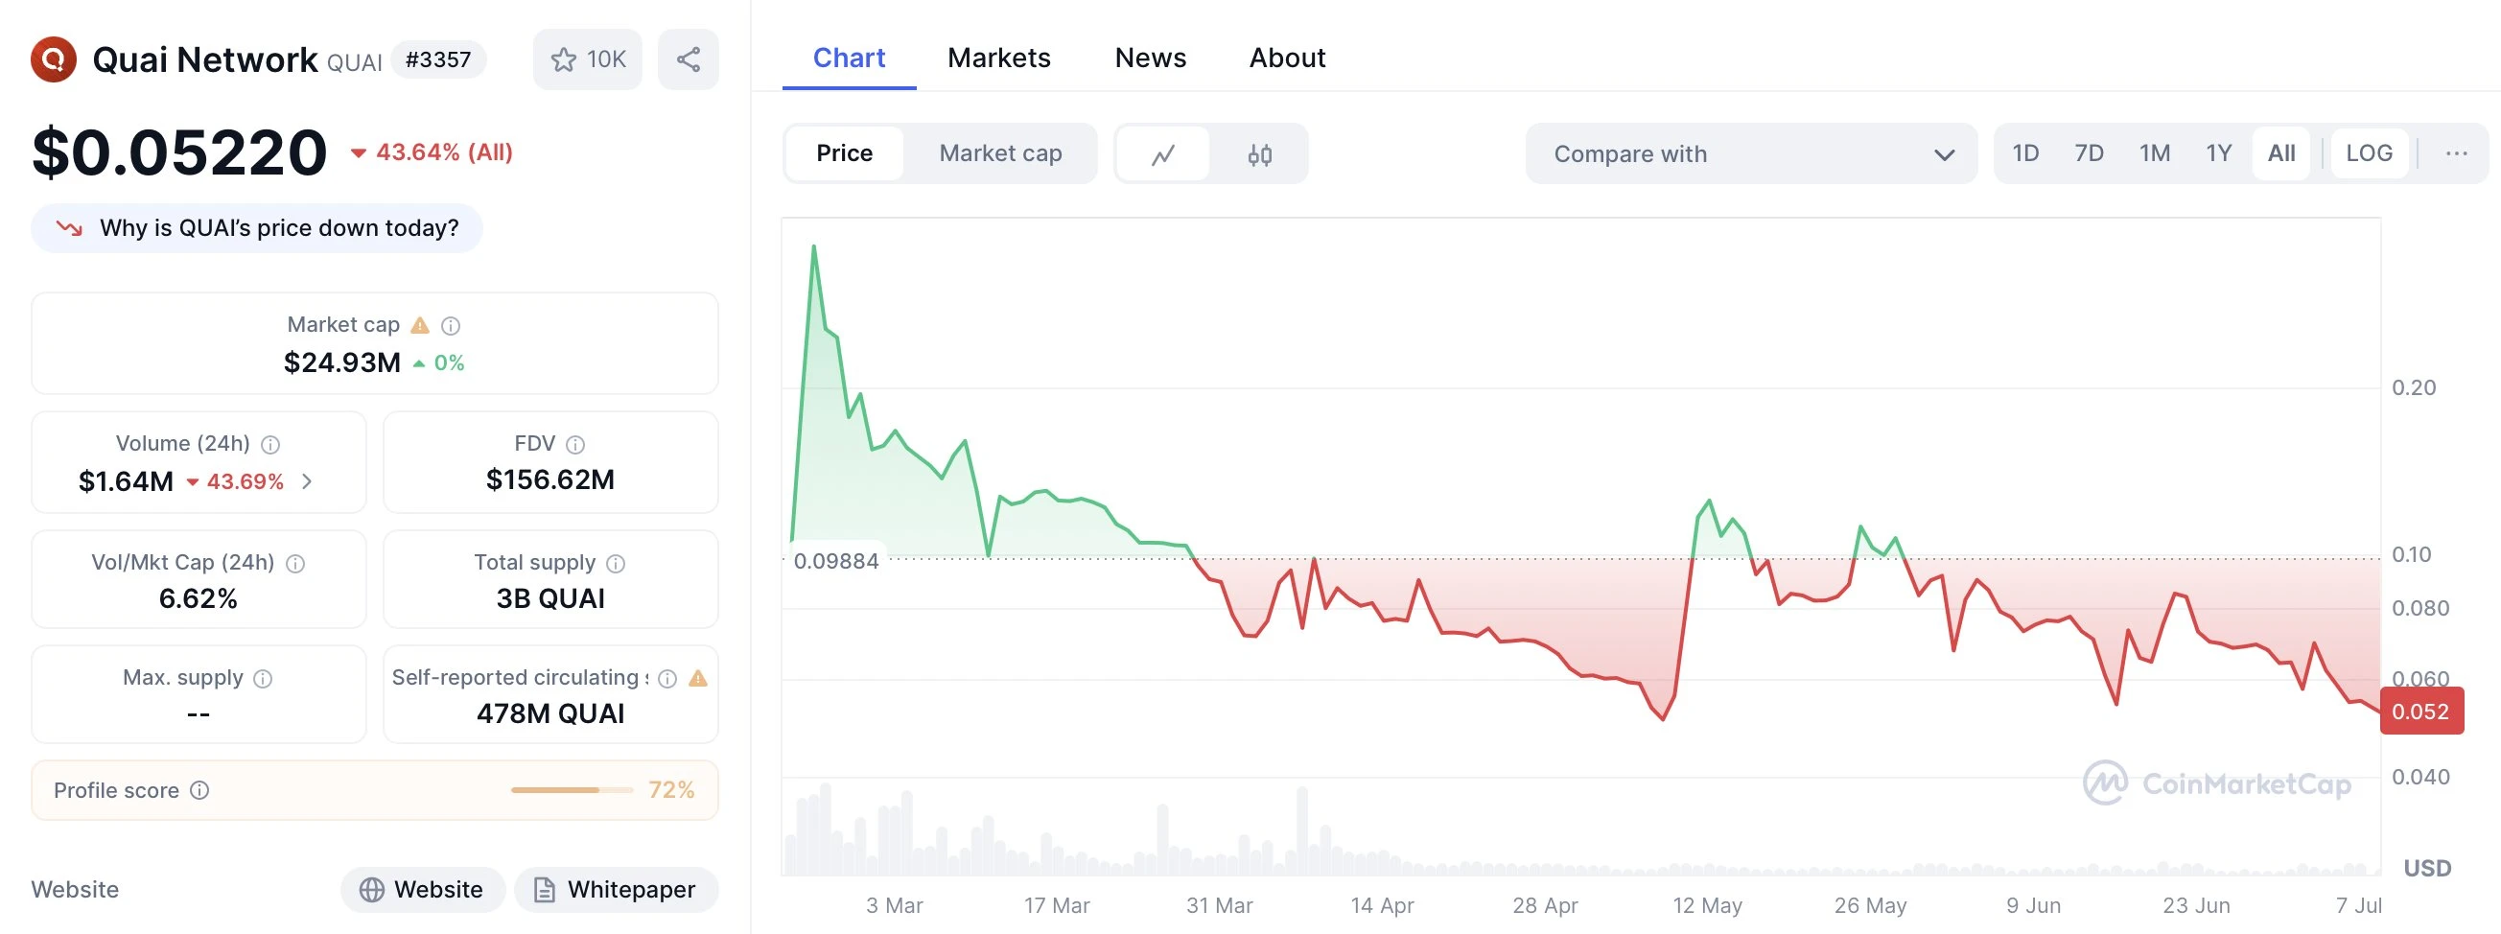The image size is (2501, 934).
Task: Click the share icon next to watchlist
Action: pyautogui.click(x=688, y=59)
